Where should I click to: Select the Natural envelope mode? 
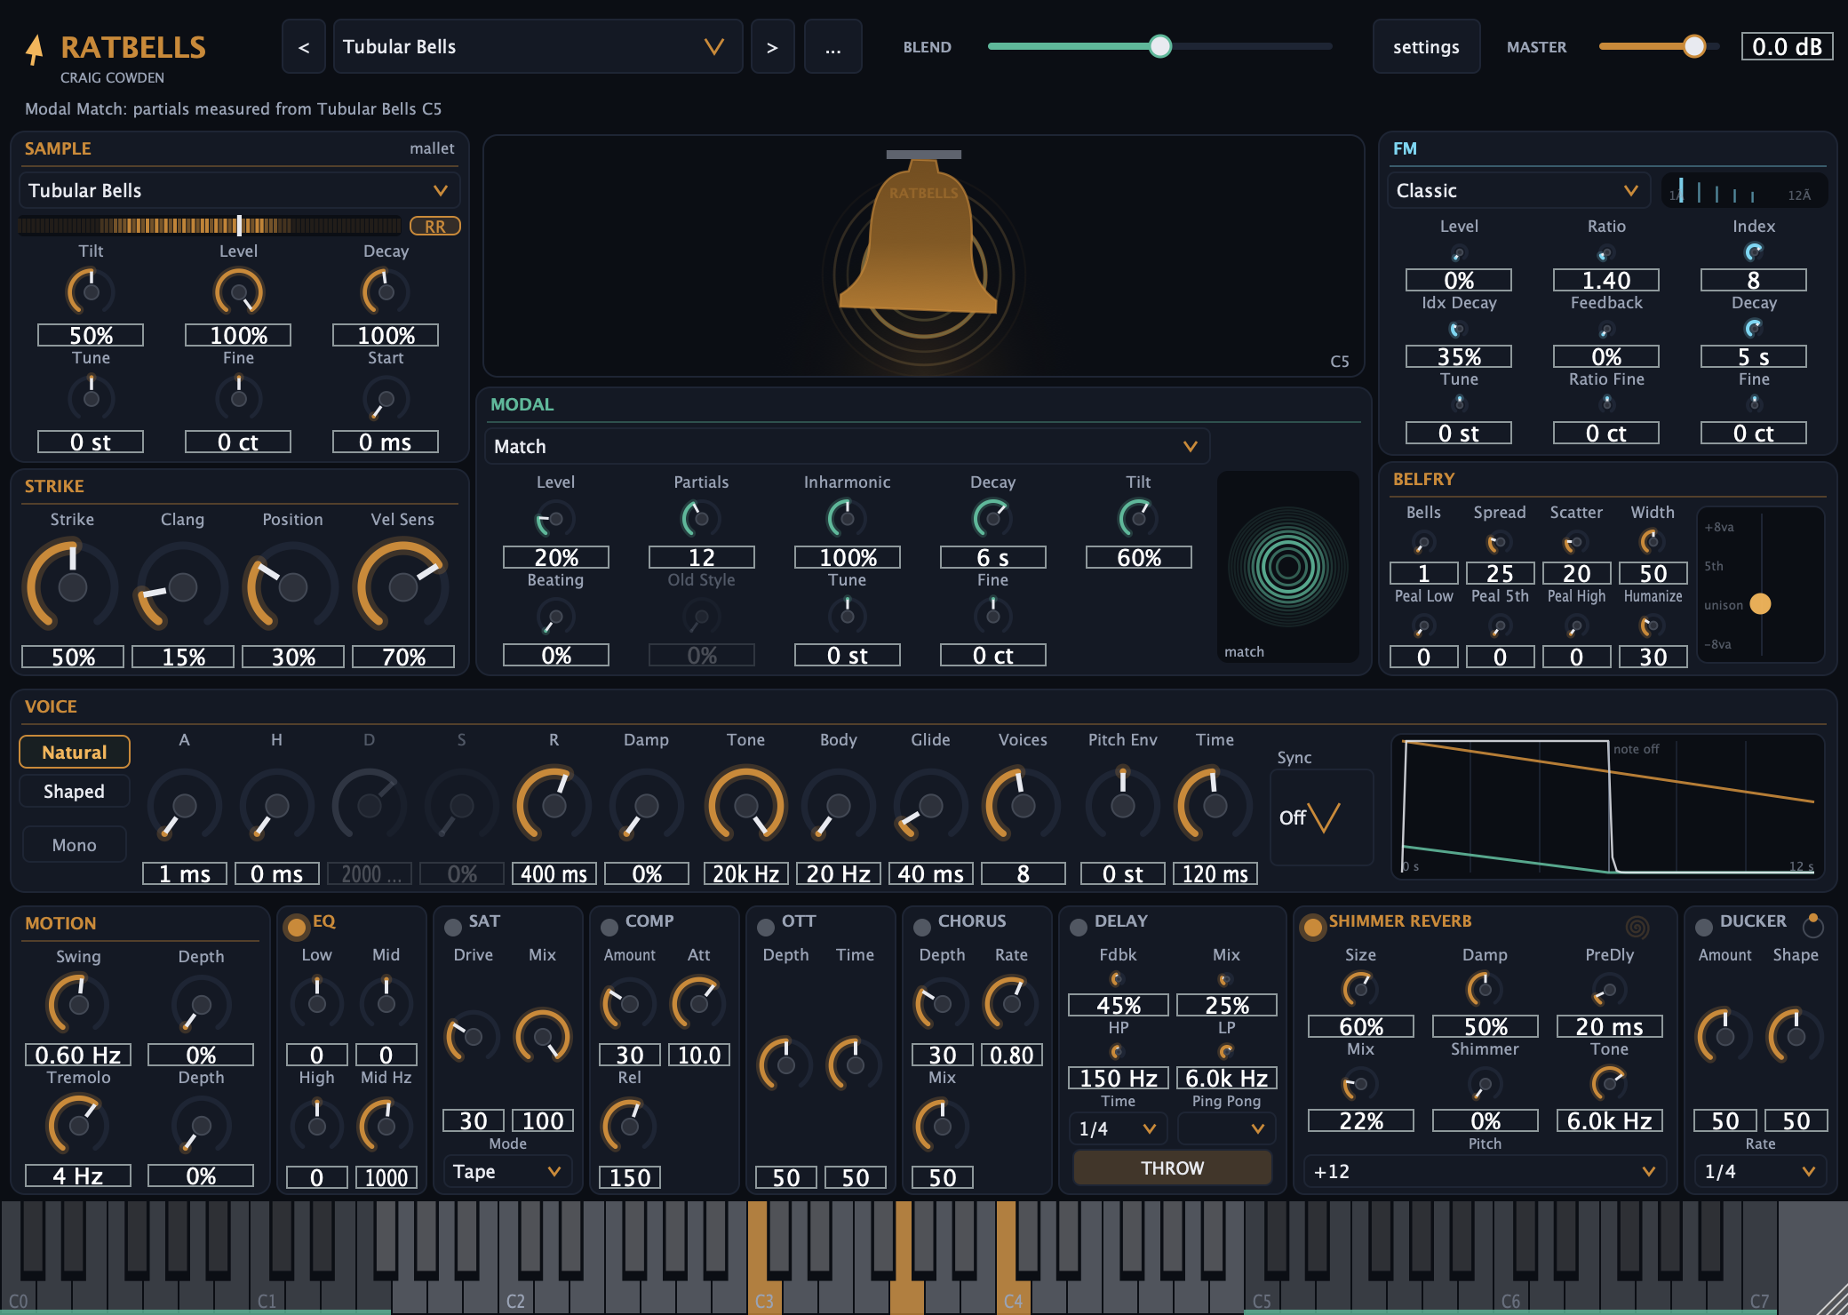pos(75,752)
